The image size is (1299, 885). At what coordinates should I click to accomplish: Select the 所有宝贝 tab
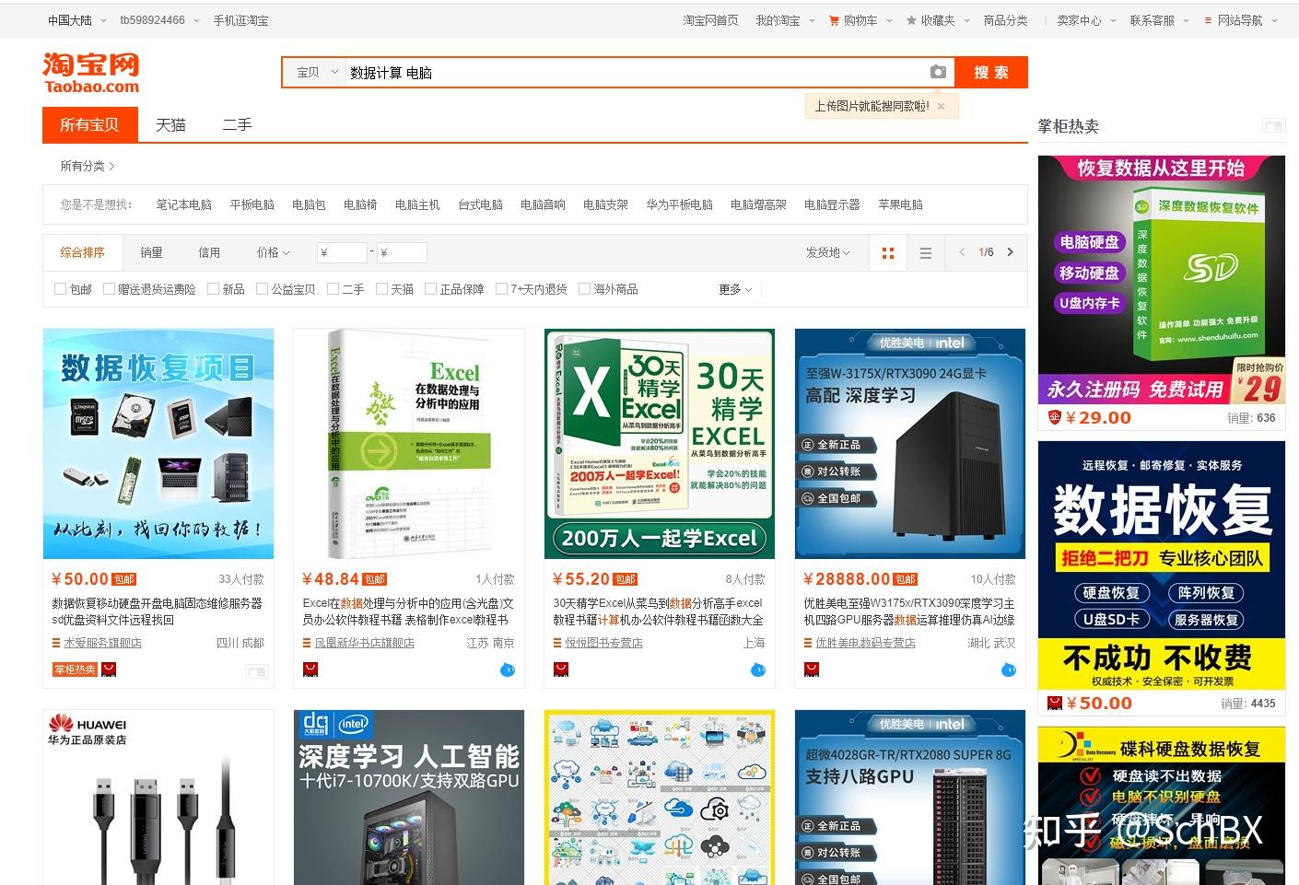[89, 124]
